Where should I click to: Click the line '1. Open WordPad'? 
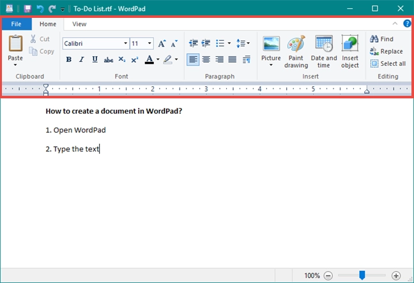click(x=75, y=130)
